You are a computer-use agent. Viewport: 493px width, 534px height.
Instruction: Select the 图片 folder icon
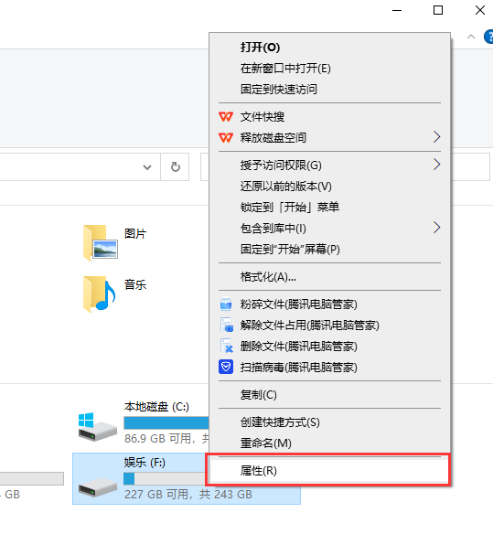[x=101, y=242]
